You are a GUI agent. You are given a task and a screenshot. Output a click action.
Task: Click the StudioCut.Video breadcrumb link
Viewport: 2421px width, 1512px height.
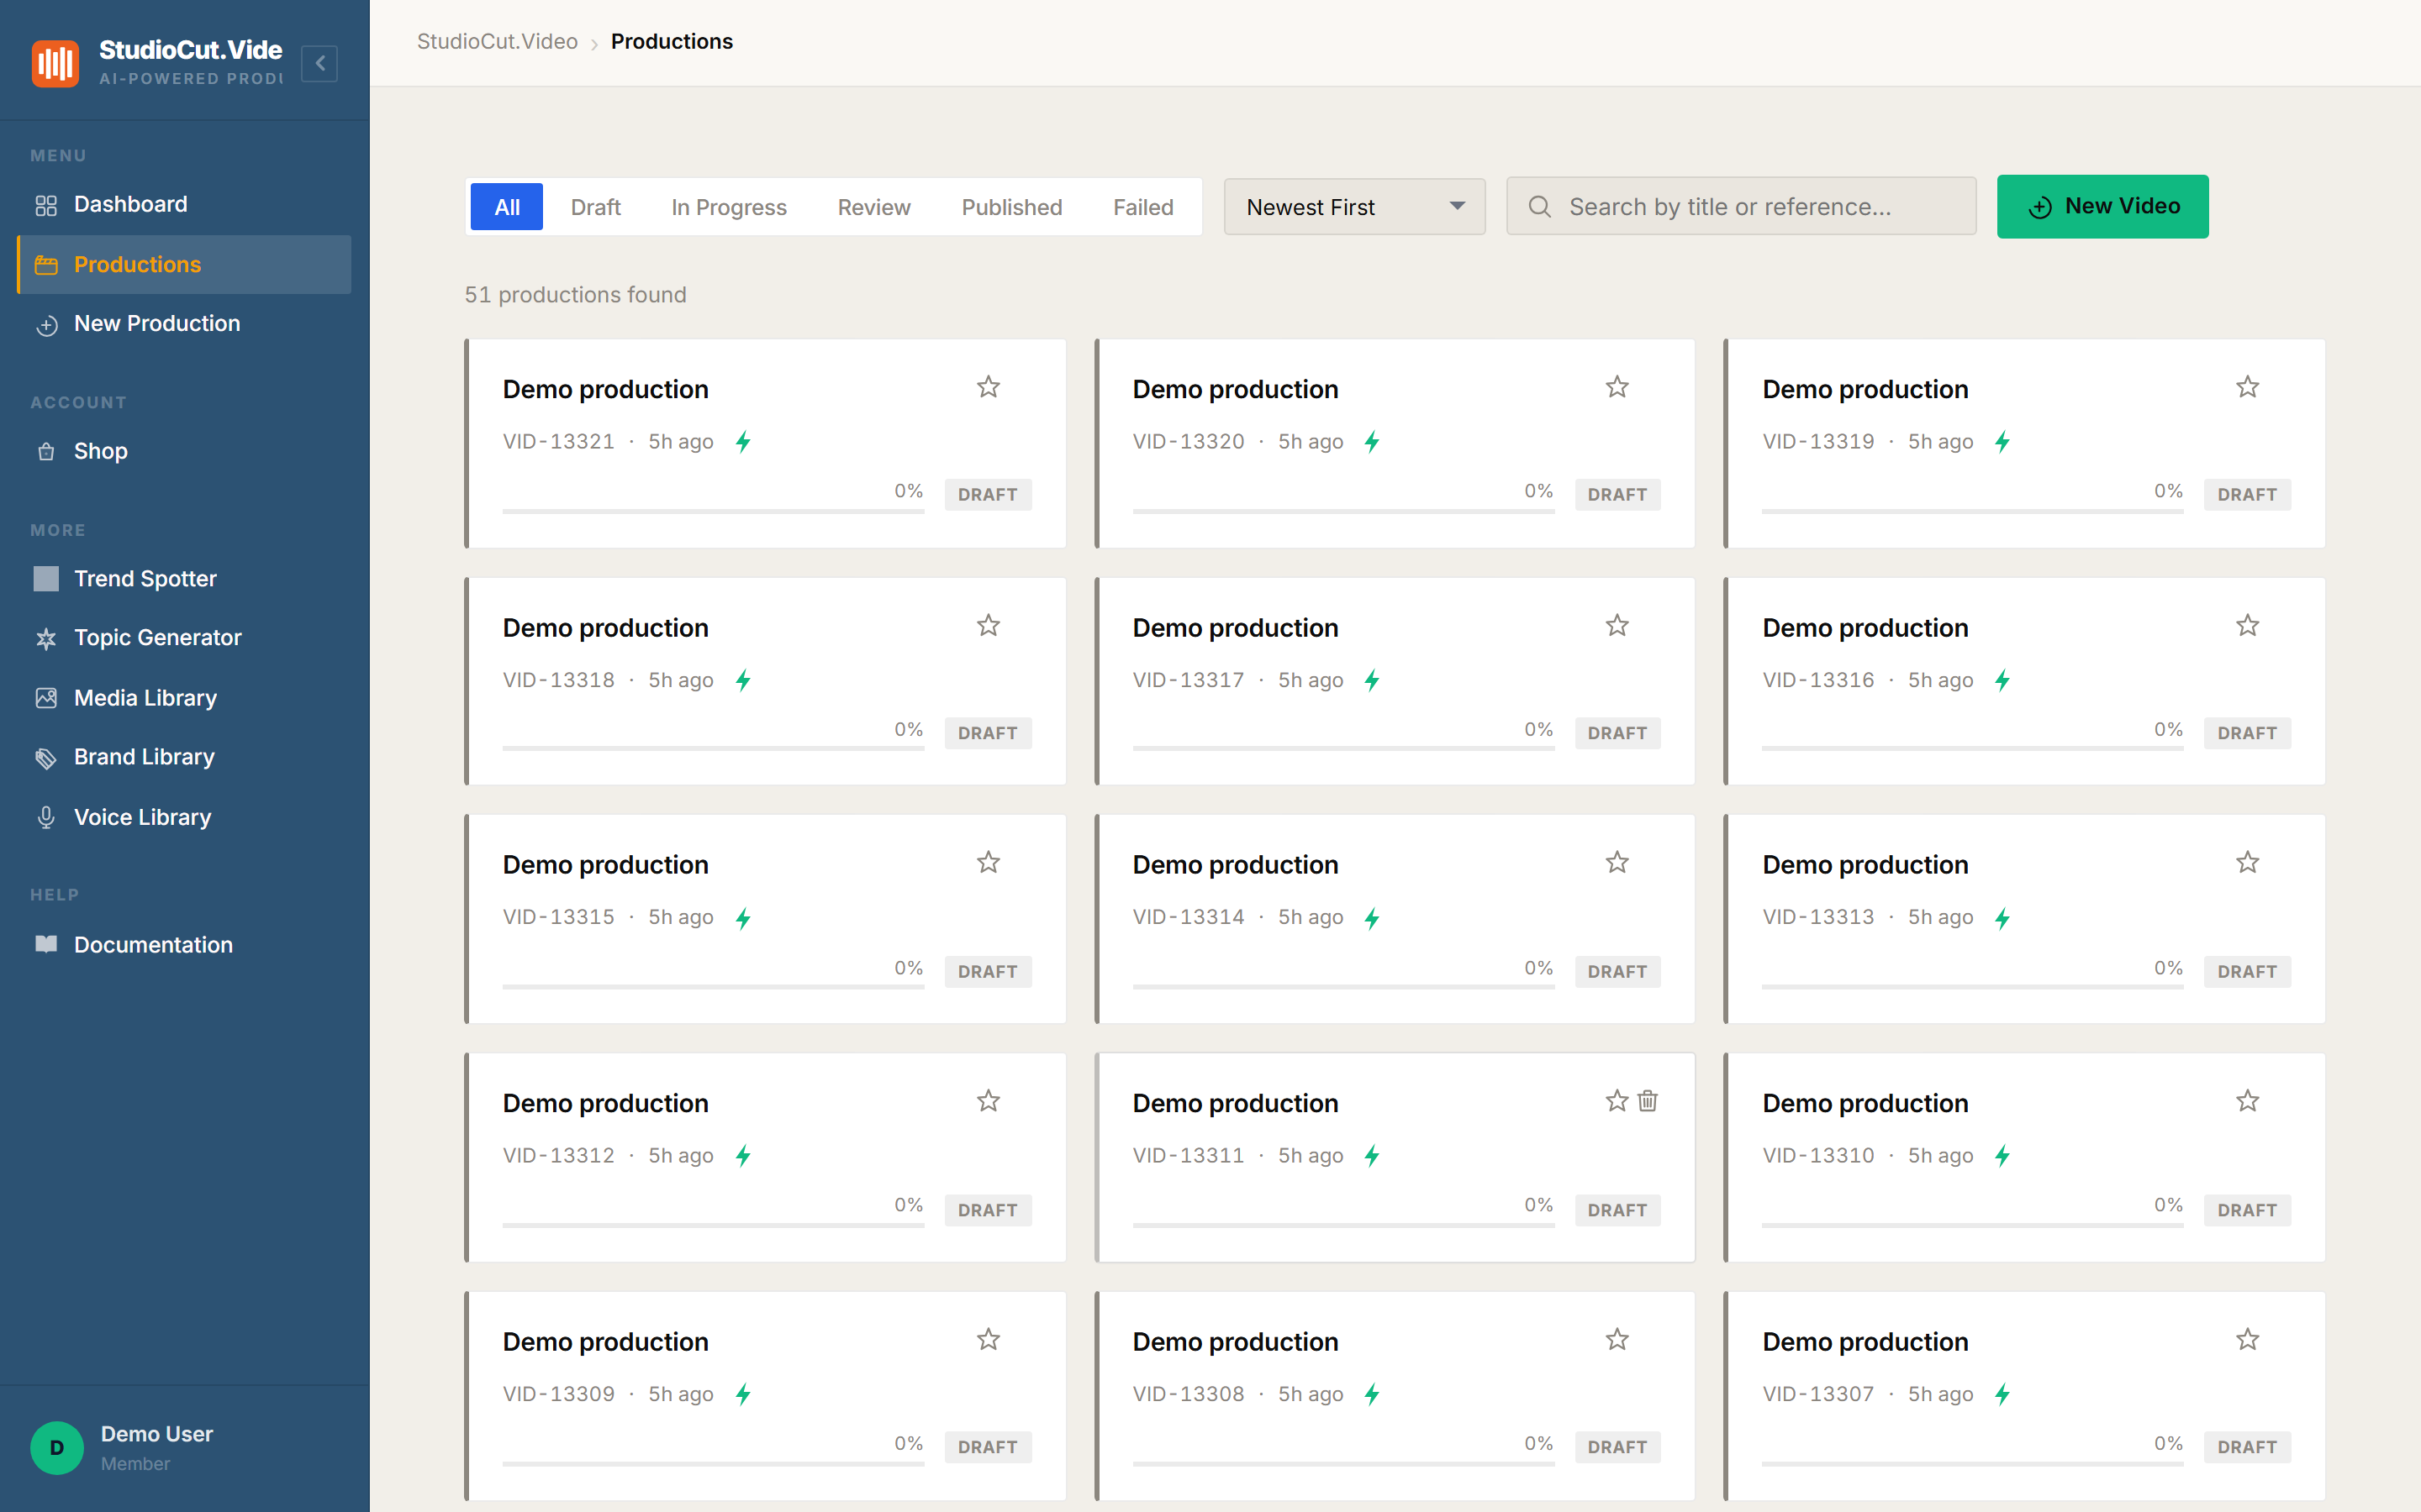(x=497, y=42)
